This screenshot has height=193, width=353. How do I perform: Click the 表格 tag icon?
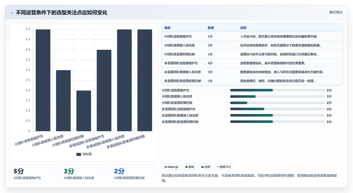186,167
